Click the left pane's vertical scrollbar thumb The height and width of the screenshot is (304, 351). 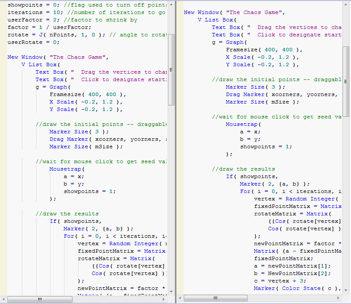tap(171, 70)
